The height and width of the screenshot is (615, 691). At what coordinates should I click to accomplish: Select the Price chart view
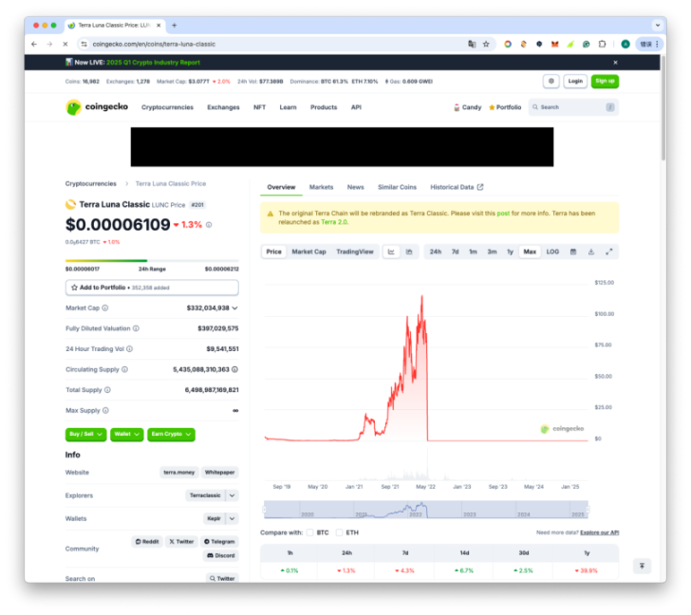[273, 252]
